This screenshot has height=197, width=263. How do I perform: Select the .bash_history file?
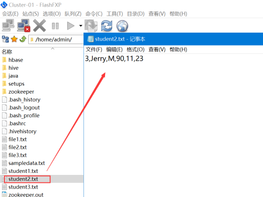coord(21,100)
